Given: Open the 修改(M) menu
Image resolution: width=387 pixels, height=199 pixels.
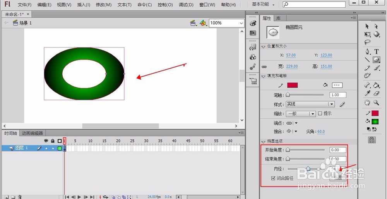Looking at the screenshot, I should 104,5.
